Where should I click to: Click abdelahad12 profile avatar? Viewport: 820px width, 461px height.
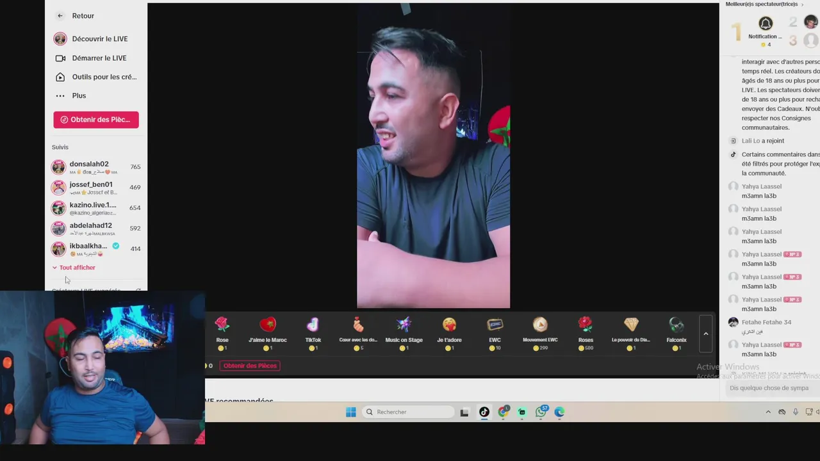[x=59, y=229]
